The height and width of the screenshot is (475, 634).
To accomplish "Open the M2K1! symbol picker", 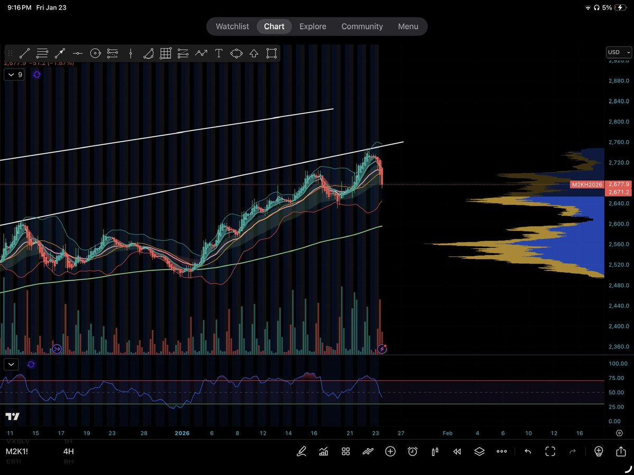I will click(17, 452).
